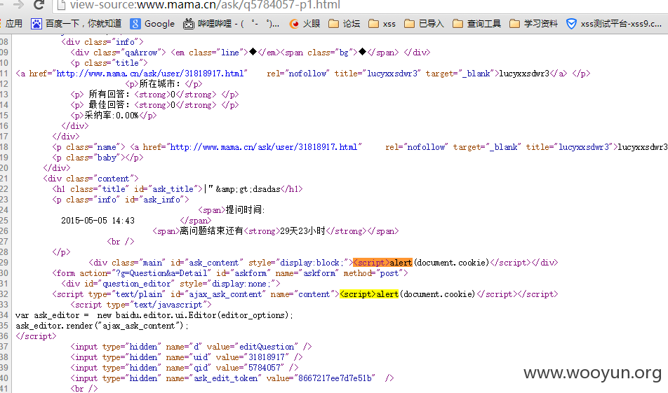Viewport: 668px width, 393px height.
Task: Click the form action ?g=Question&a=Detail text
Action: (x=161, y=273)
